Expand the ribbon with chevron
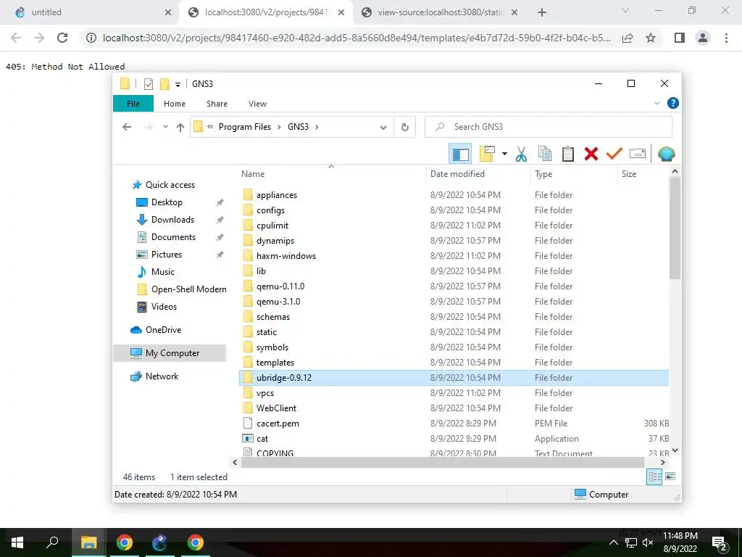Viewport: 742px width, 557px height. tap(656, 103)
